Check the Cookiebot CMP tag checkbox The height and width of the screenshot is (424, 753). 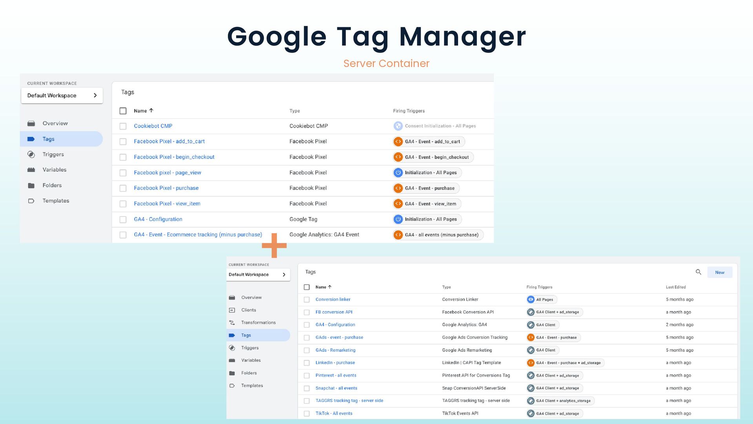123,126
